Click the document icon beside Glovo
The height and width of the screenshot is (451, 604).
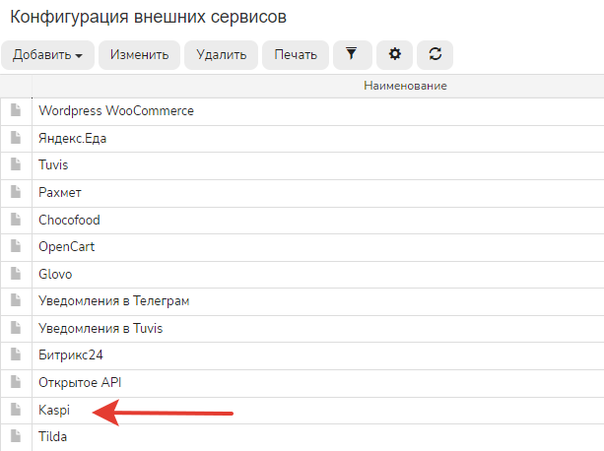16,274
